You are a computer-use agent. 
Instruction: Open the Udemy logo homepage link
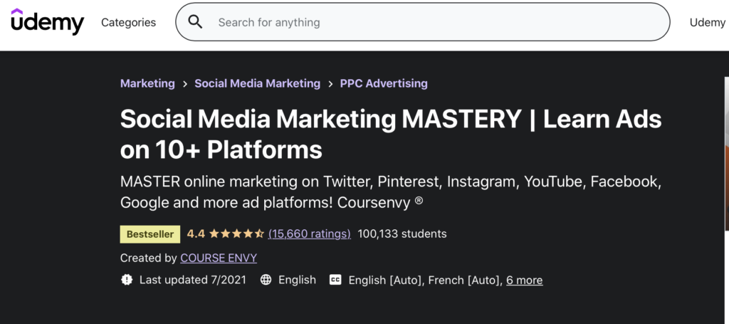48,22
